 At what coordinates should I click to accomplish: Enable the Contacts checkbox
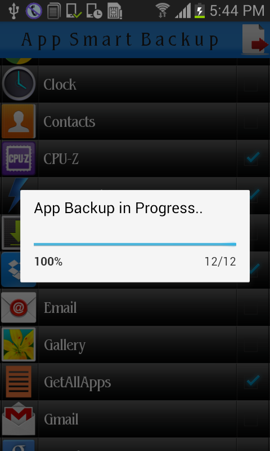[x=251, y=121]
